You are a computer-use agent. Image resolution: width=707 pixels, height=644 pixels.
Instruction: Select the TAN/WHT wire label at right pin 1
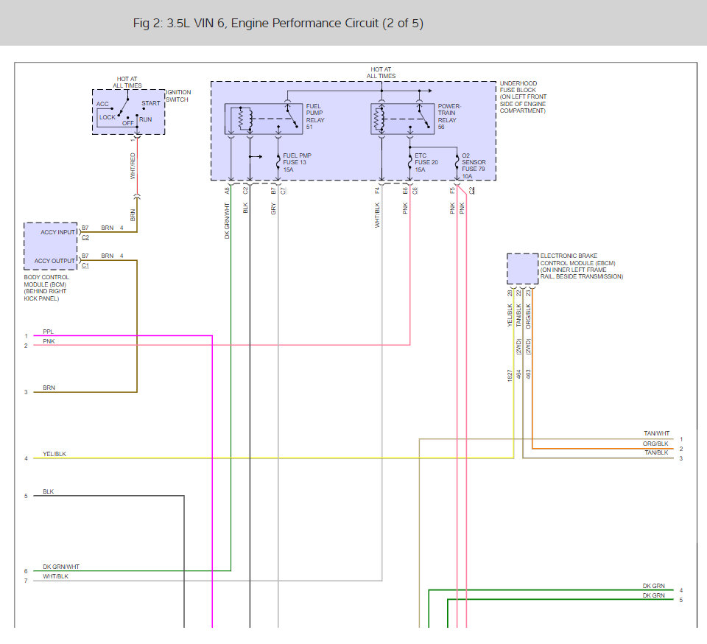point(656,433)
